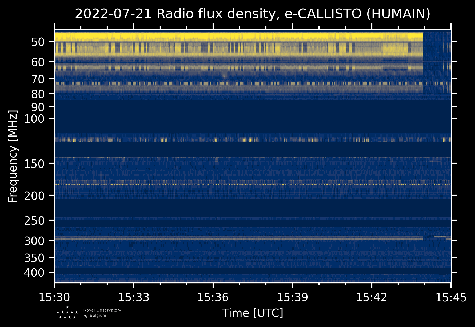
Task: Select the 15:45 time tick label
Action: [x=451, y=297]
